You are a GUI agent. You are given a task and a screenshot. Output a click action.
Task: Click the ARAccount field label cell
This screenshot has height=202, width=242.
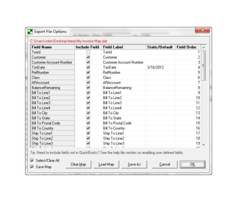tap(124, 82)
